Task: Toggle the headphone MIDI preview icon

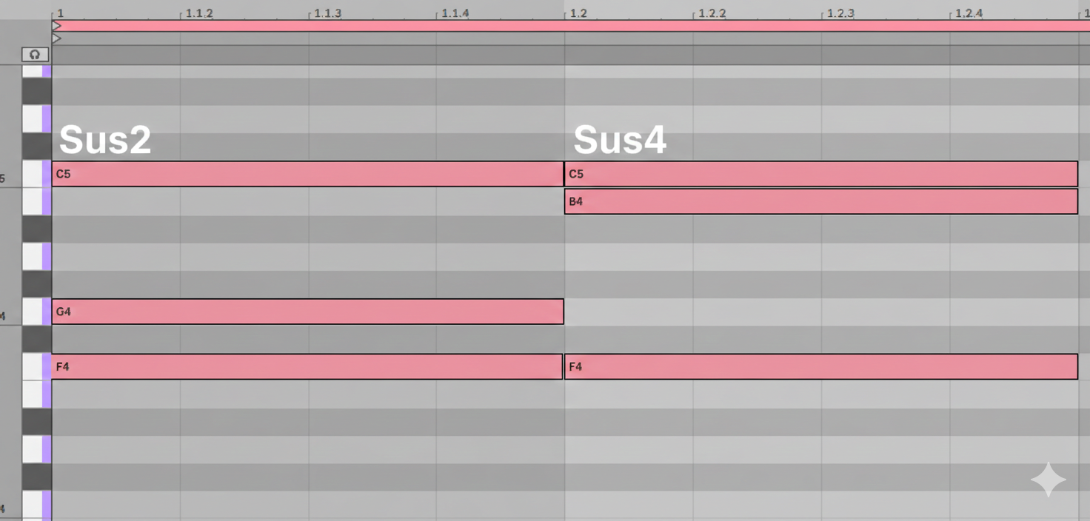Action: tap(34, 53)
